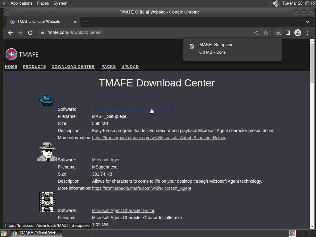Click the show desktop icon in bottom panel
Viewport: 316px width, 237px height.
tap(4, 233)
